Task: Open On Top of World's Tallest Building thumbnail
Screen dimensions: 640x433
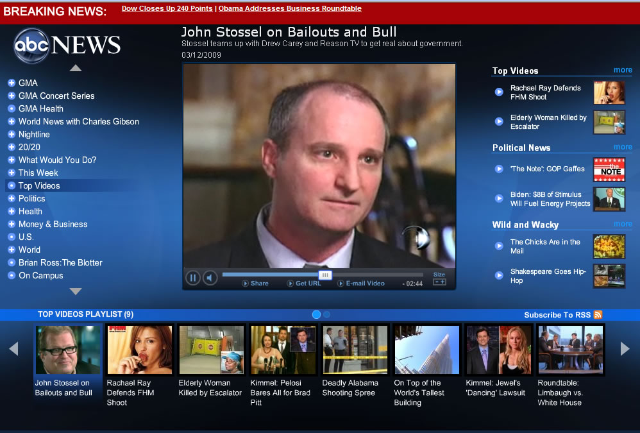Action: click(x=427, y=350)
